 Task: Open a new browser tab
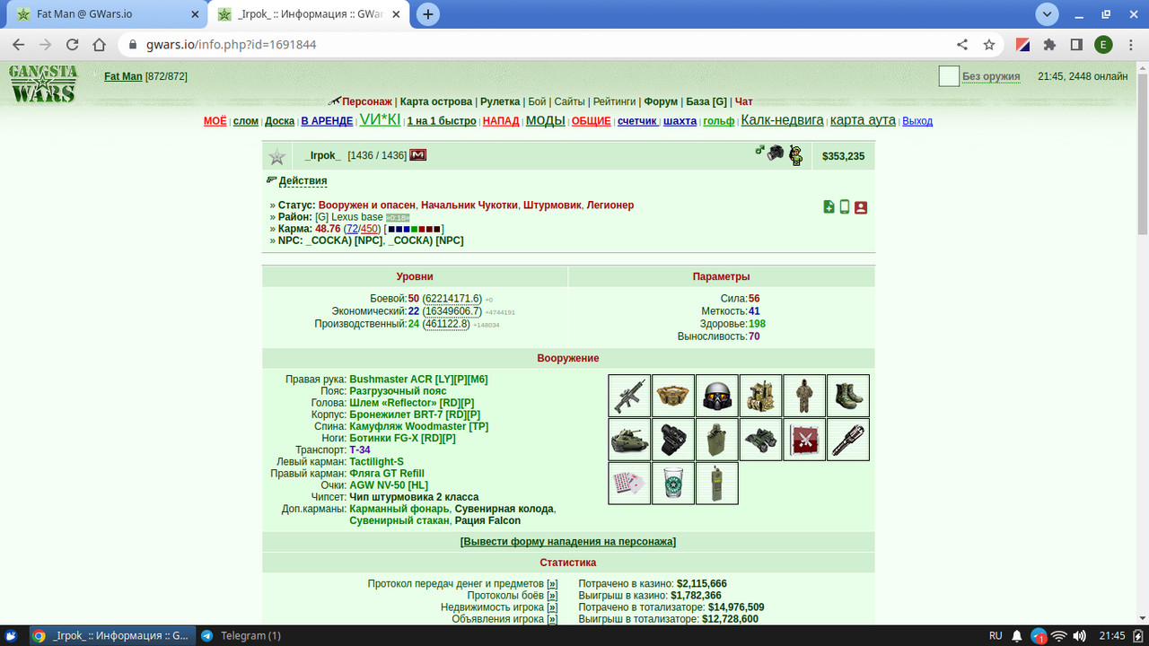pyautogui.click(x=428, y=14)
